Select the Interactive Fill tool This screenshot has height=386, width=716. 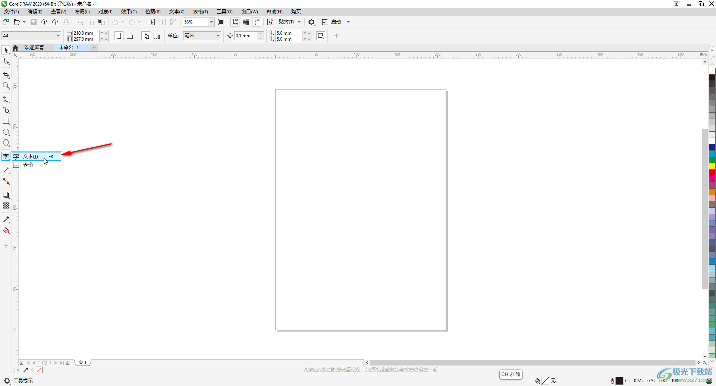(6, 230)
